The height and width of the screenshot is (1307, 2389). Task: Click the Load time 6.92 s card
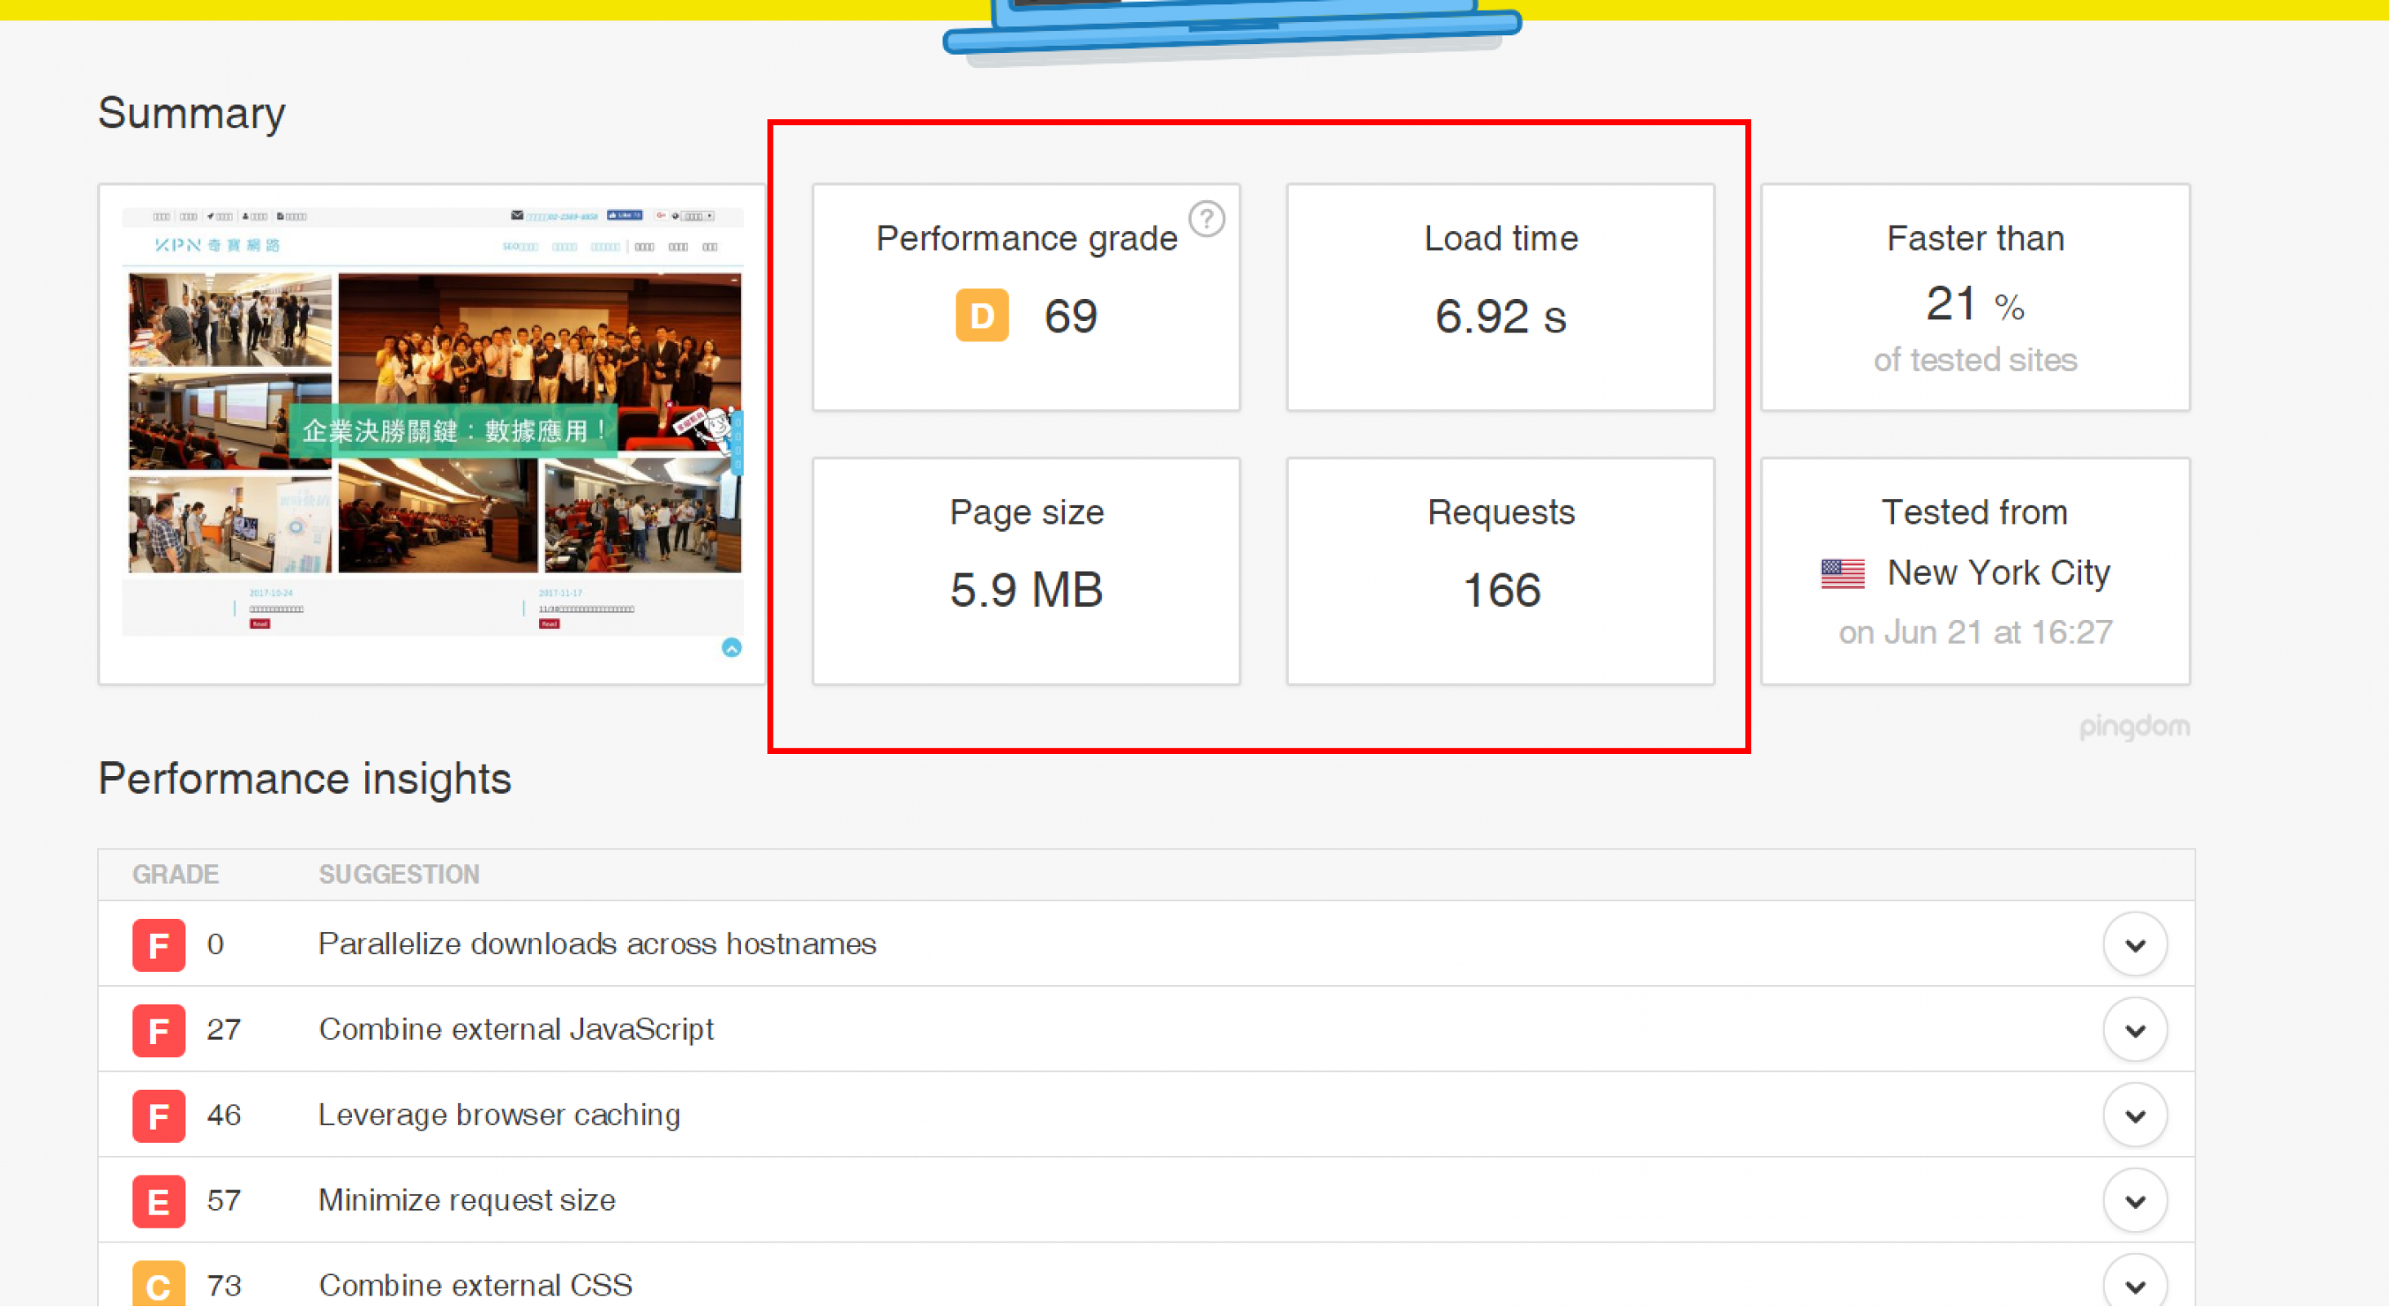click(1500, 297)
